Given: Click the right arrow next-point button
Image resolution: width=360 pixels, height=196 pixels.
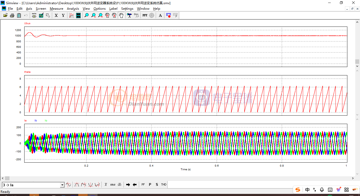Looking at the screenshot, I should point(128,185).
